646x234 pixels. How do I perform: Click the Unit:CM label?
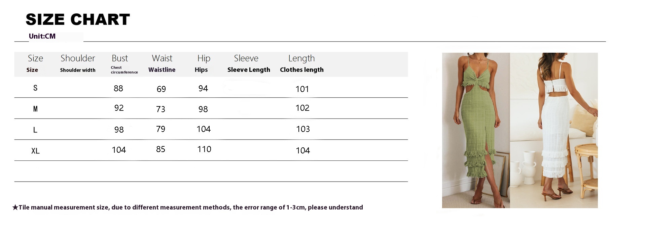tap(42, 36)
